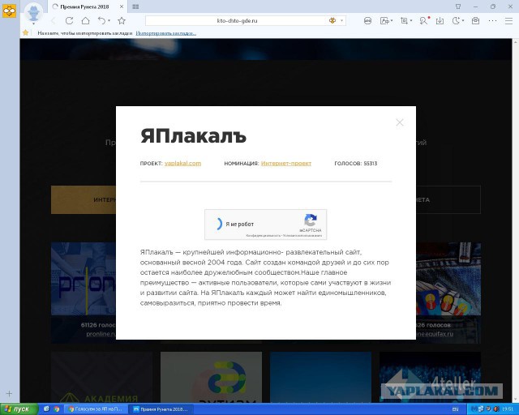Open the reCAPTCHA terms of use link
The height and width of the screenshot is (415, 519).
point(302,236)
